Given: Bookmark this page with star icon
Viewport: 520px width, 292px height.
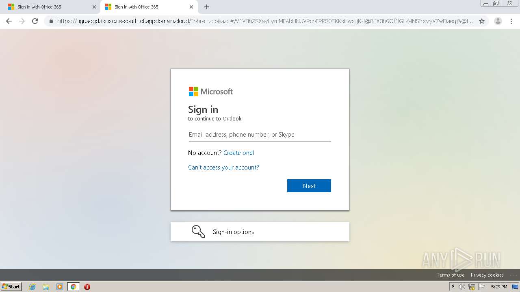Looking at the screenshot, I should (482, 21).
